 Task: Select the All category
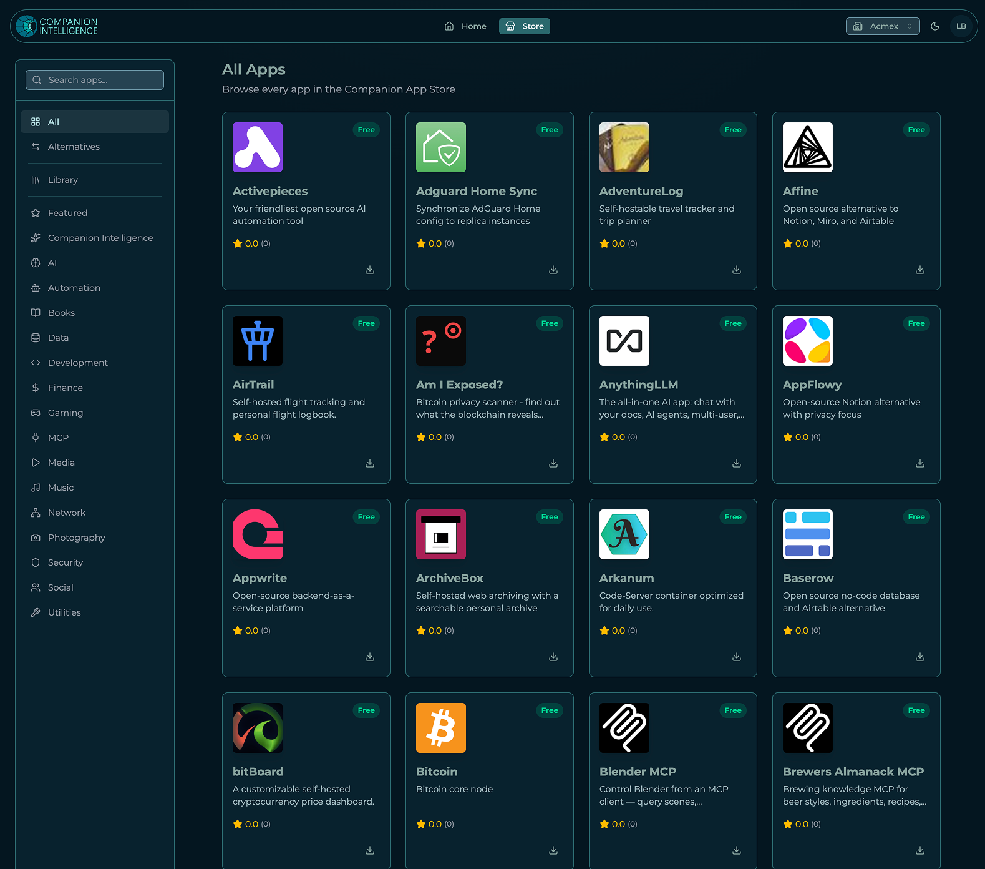[x=95, y=122]
